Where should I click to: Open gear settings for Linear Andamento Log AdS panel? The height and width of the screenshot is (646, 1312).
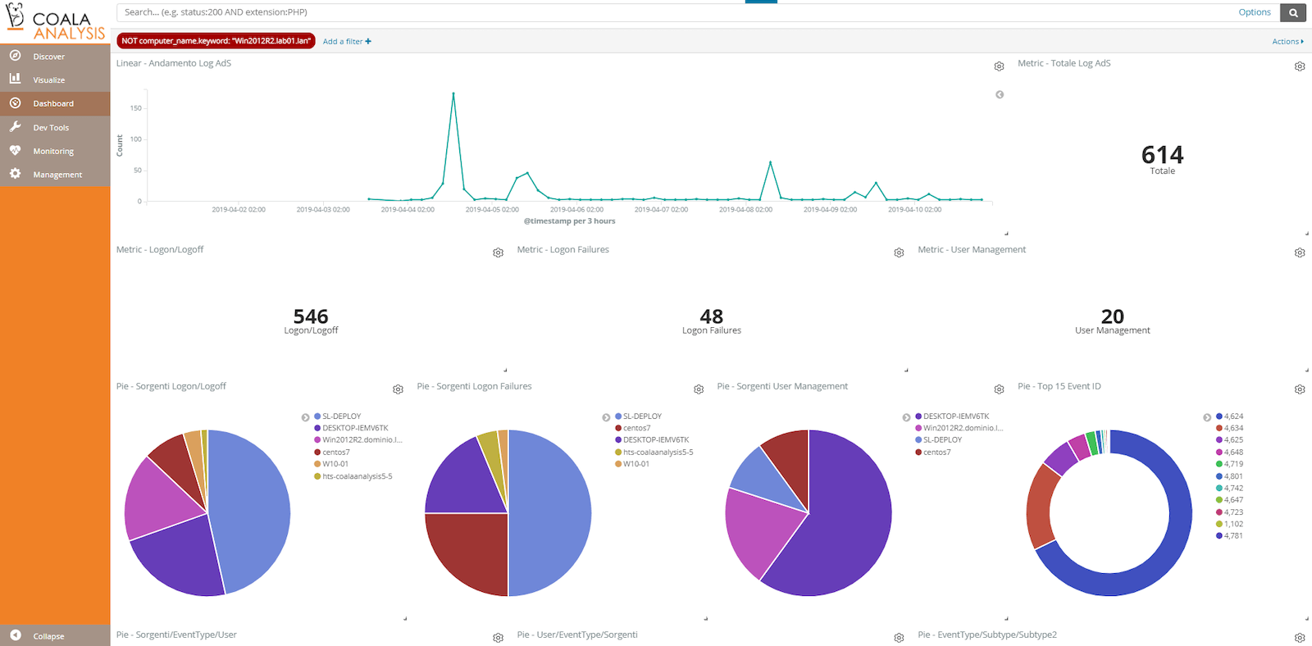pos(999,66)
